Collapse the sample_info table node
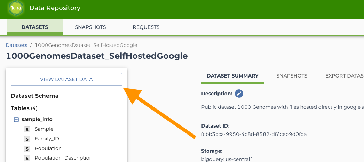Image resolution: width=364 pixels, height=162 pixels. coord(16,119)
